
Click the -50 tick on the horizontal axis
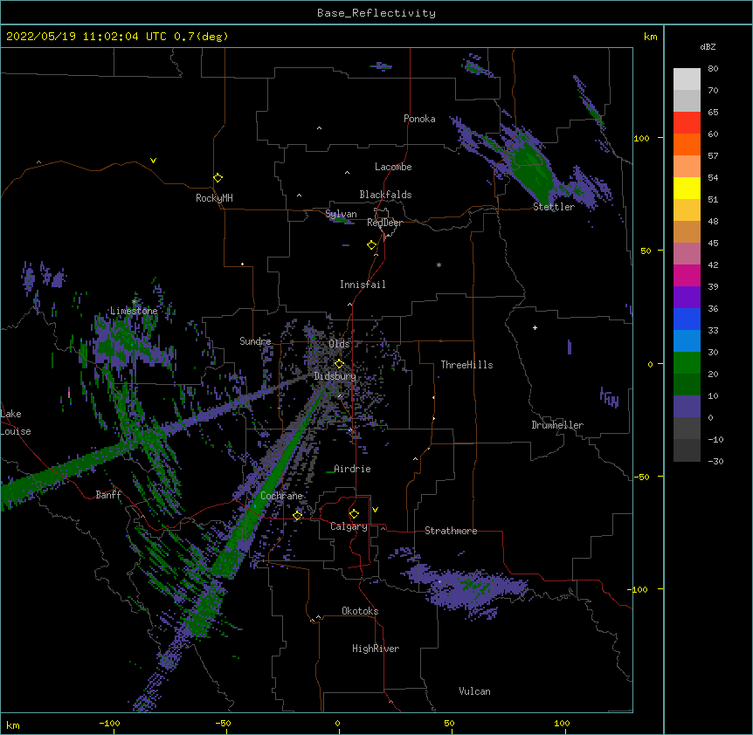pyautogui.click(x=223, y=723)
